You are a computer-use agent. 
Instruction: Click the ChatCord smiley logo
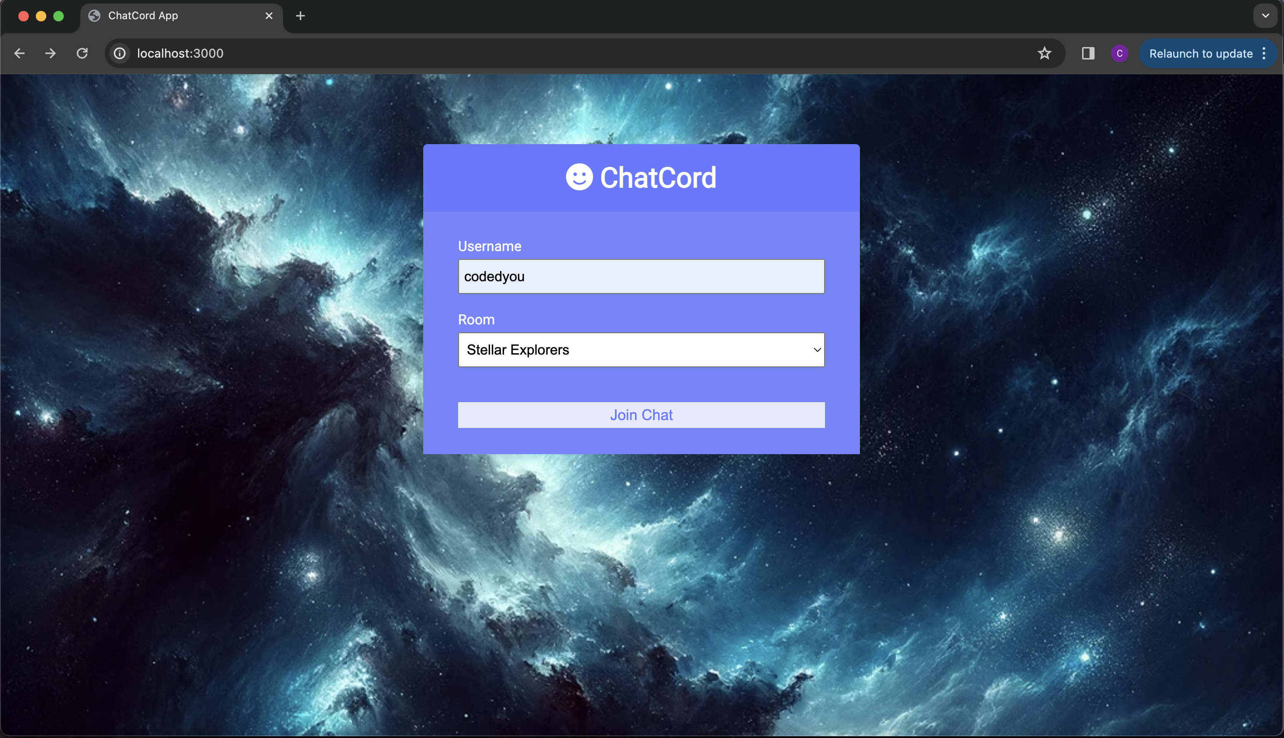[579, 177]
